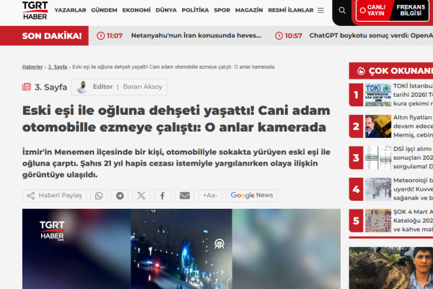This screenshot has height=289, width=433.
Task: Click the ÇOK OKUNANLAR flame icon
Action: pyautogui.click(x=361, y=71)
